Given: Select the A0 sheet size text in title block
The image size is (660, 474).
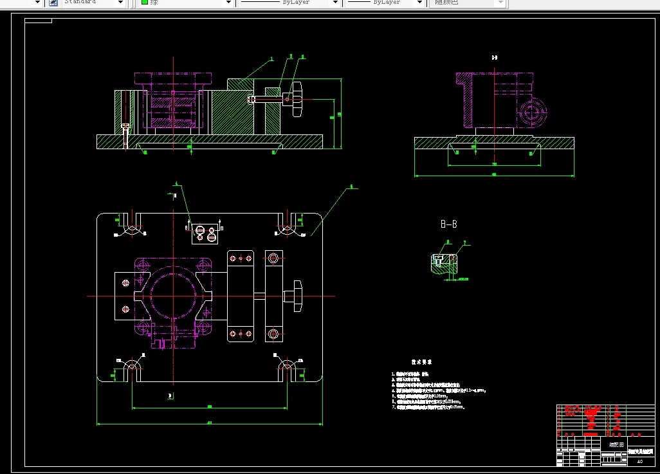Looking at the screenshot, I should pyautogui.click(x=640, y=461).
